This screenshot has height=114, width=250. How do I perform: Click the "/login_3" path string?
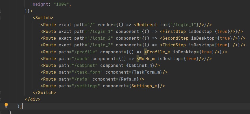(100, 45)
